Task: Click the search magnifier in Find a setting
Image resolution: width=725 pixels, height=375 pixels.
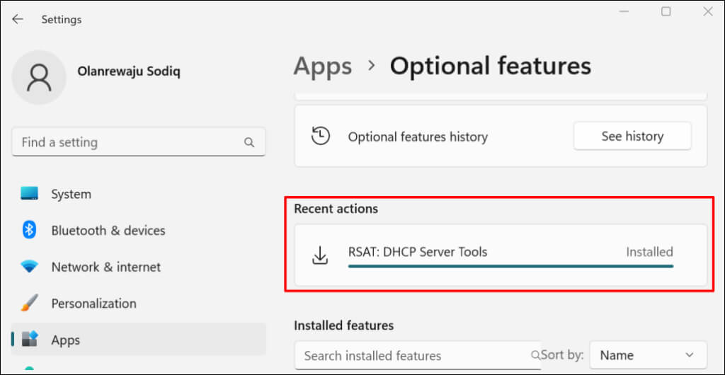Action: pyautogui.click(x=249, y=142)
